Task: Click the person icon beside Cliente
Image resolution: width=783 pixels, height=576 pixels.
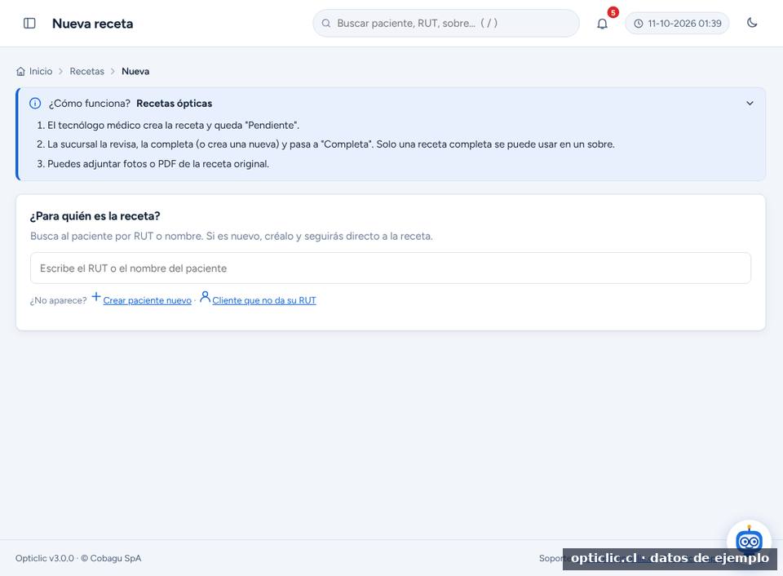Action: [205, 297]
